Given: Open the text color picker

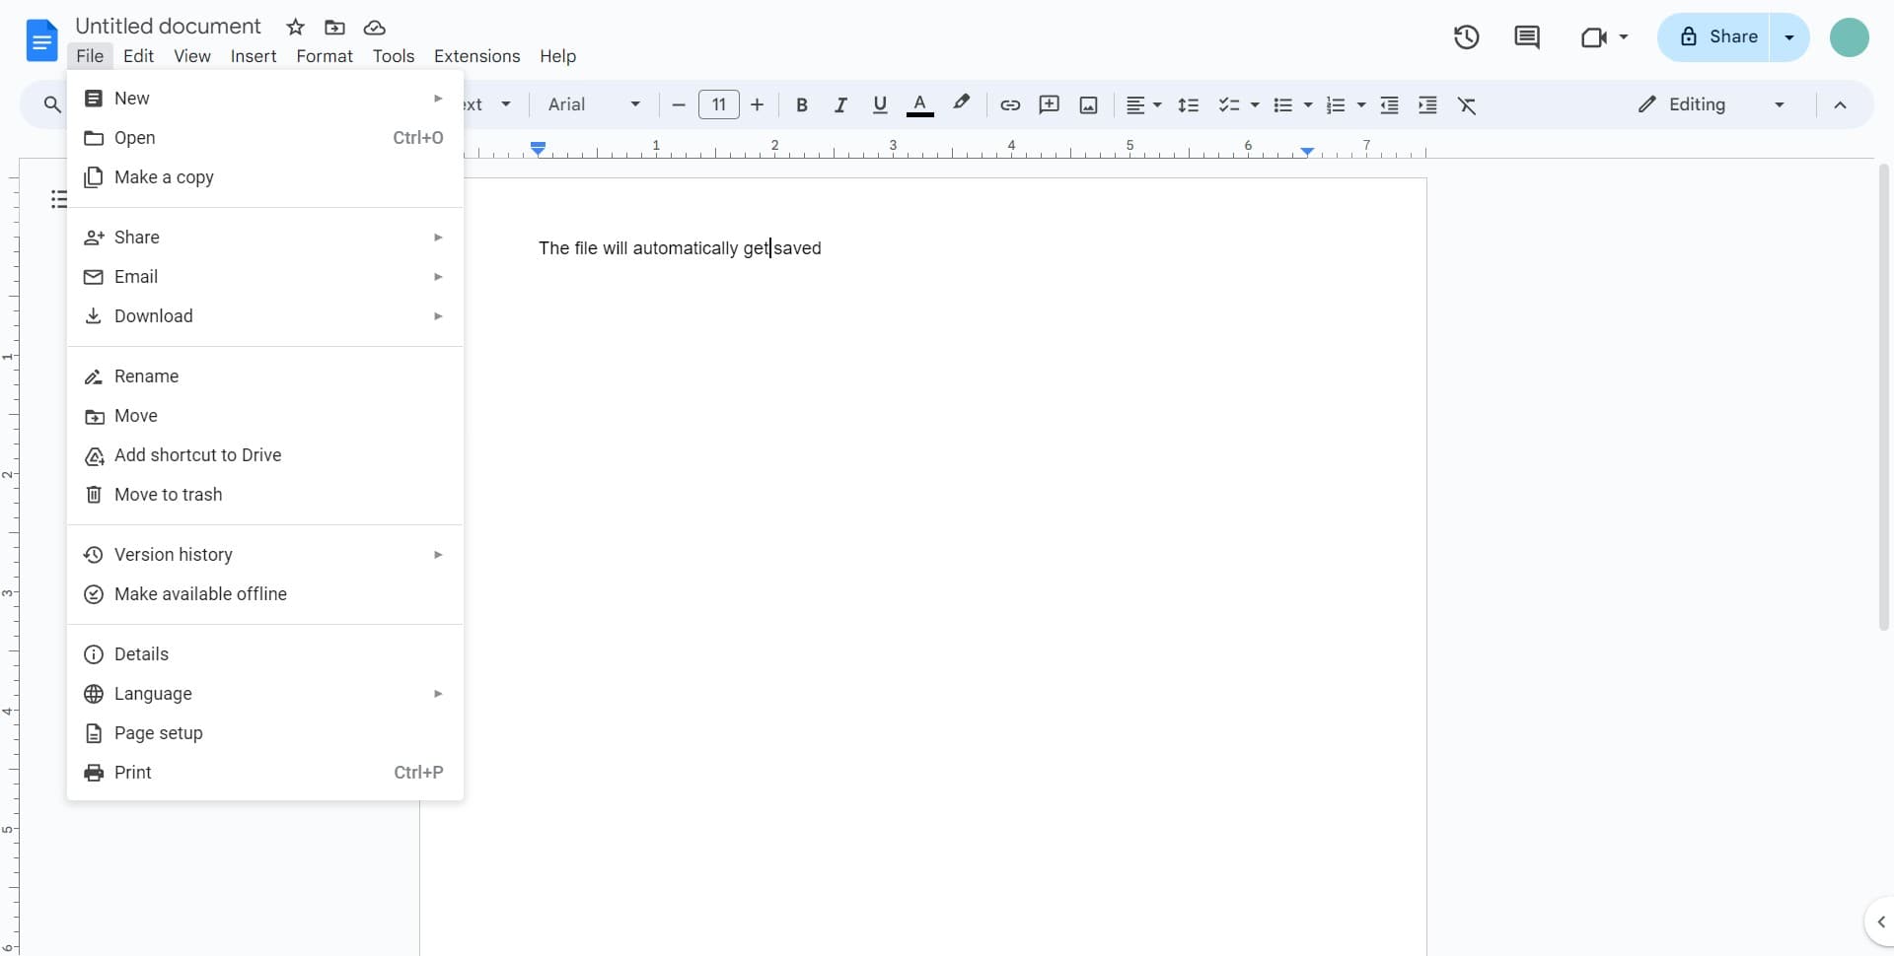Looking at the screenshot, I should [x=920, y=104].
